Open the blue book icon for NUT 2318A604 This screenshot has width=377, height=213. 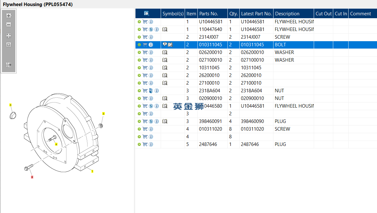tap(151, 91)
